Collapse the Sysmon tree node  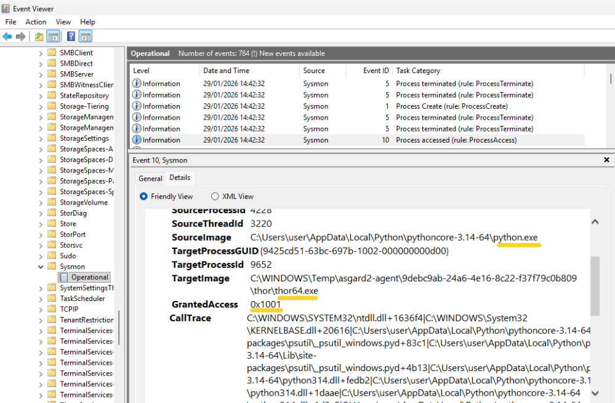pos(41,267)
